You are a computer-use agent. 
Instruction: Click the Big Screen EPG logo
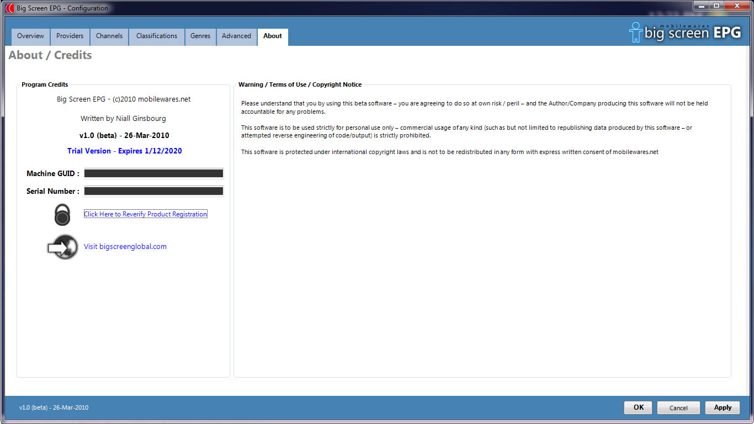685,33
